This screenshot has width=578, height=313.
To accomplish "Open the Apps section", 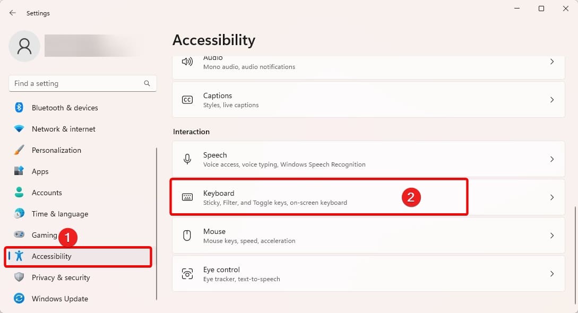I will [40, 171].
